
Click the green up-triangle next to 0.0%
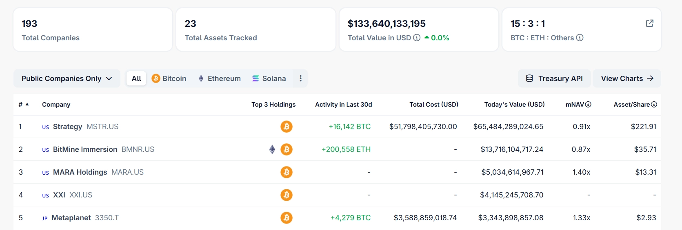[x=427, y=37]
